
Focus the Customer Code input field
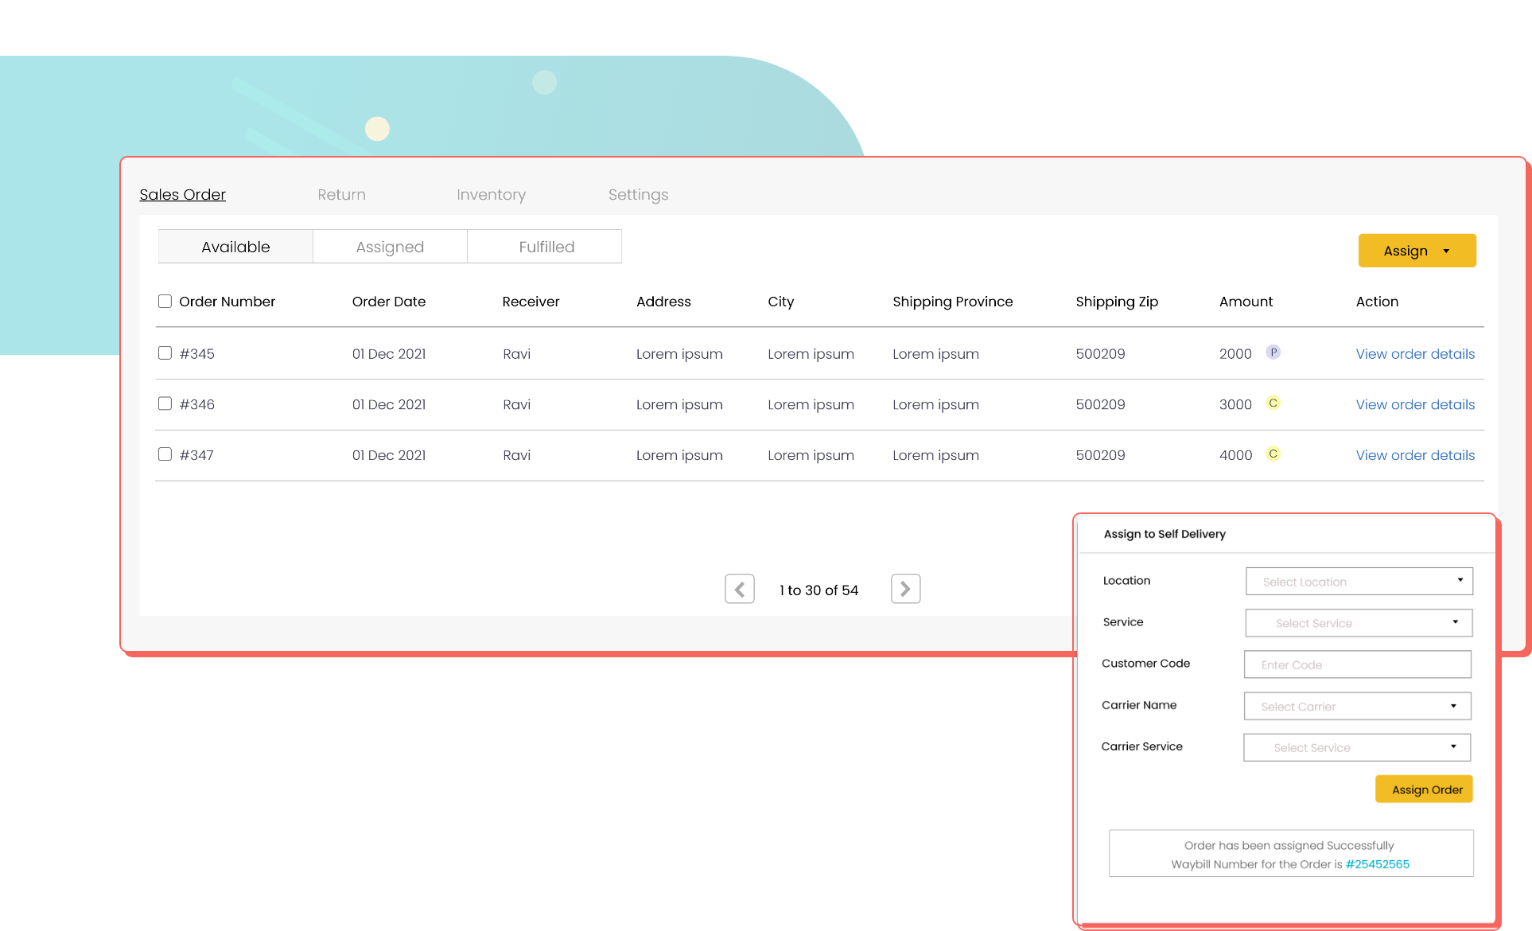(1357, 664)
